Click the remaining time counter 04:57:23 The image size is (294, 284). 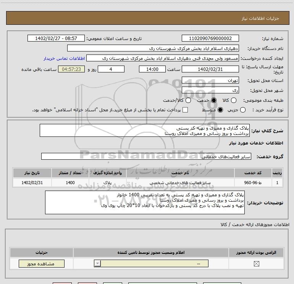tap(71, 69)
